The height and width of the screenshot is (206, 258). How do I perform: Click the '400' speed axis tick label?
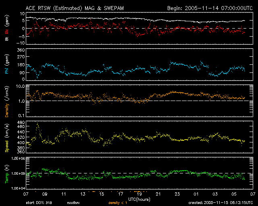tap(21, 142)
